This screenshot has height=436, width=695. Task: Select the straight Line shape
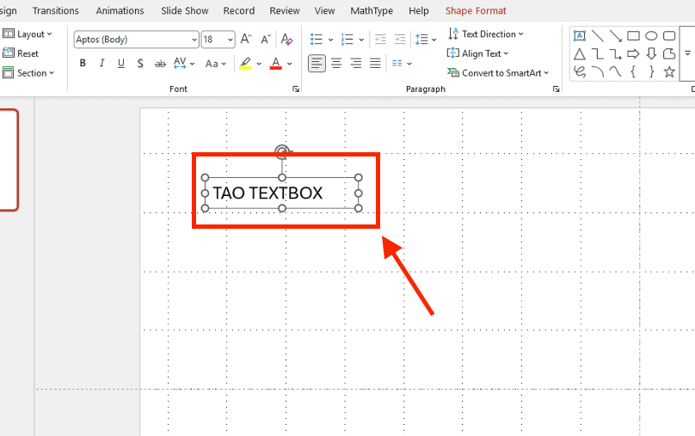tap(598, 36)
